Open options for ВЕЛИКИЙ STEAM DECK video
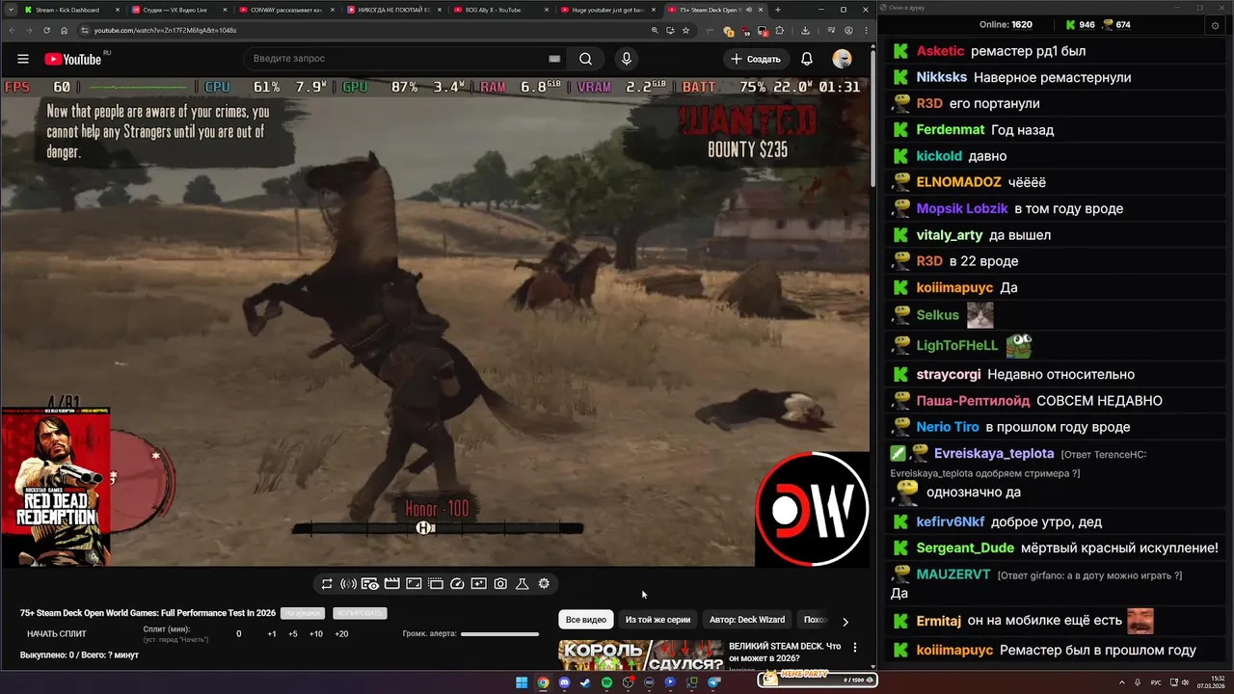The width and height of the screenshot is (1234, 694). [854, 648]
